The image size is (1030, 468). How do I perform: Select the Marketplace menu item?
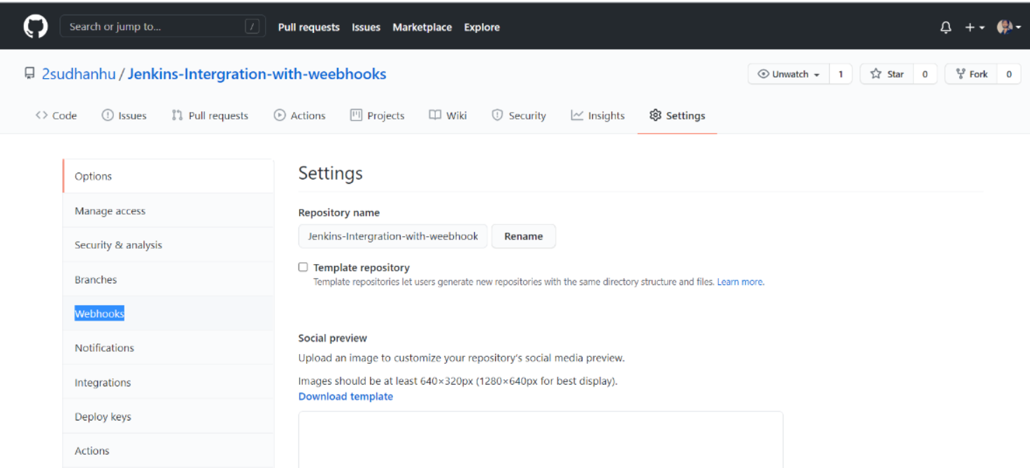pyautogui.click(x=422, y=27)
